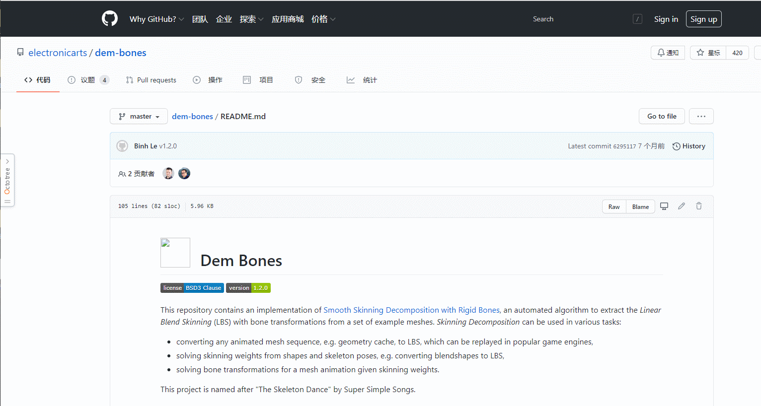Click the repository book icon beside electronicarts
The height and width of the screenshot is (406, 761).
(x=20, y=52)
